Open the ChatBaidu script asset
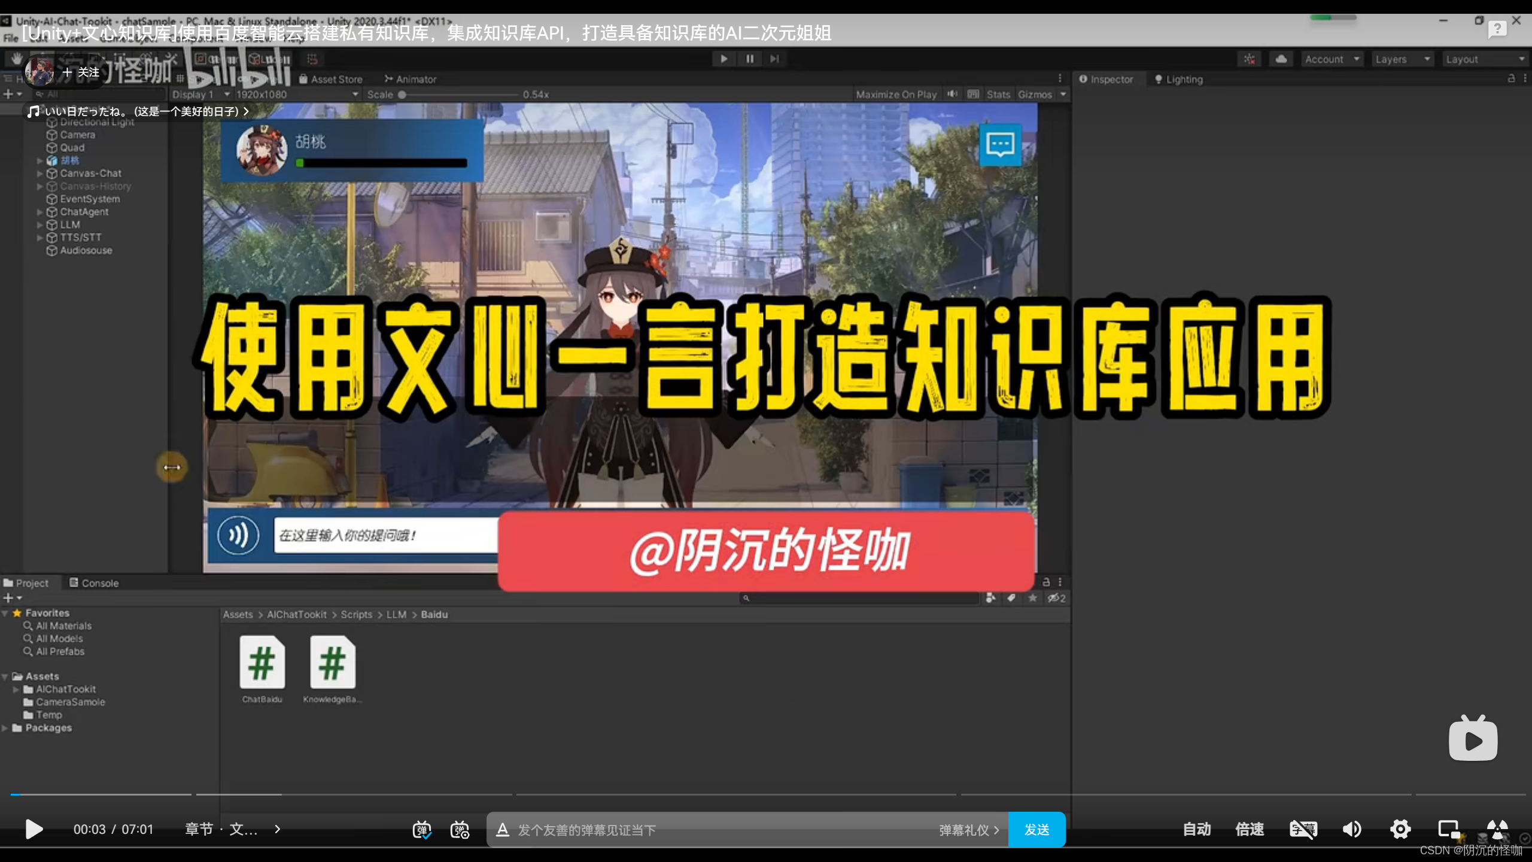This screenshot has height=862, width=1532. [262, 669]
